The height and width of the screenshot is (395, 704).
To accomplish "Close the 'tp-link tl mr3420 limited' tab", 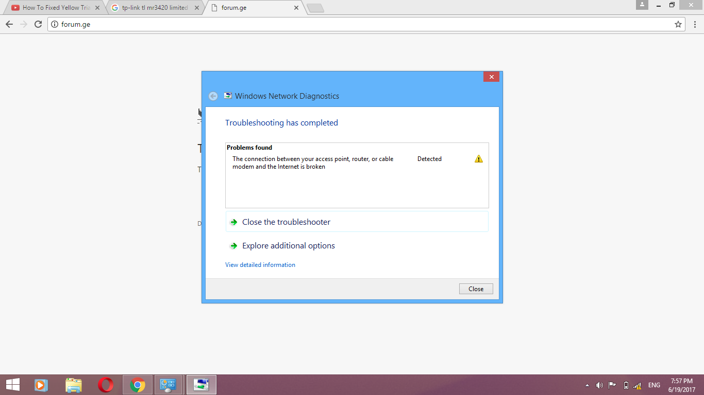I will 196,8.
